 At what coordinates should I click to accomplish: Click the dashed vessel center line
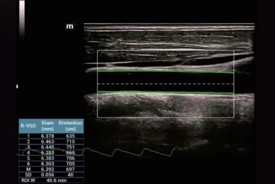165,84
